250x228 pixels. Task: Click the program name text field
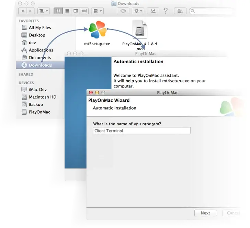(x=141, y=131)
